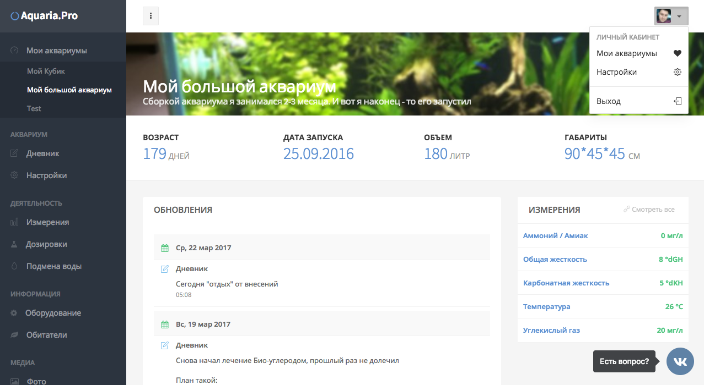Click the Обитатели leaf icon
The width and height of the screenshot is (704, 385).
click(x=14, y=335)
